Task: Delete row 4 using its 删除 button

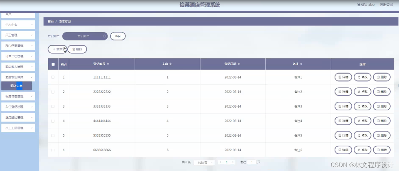Action: pos(382,121)
